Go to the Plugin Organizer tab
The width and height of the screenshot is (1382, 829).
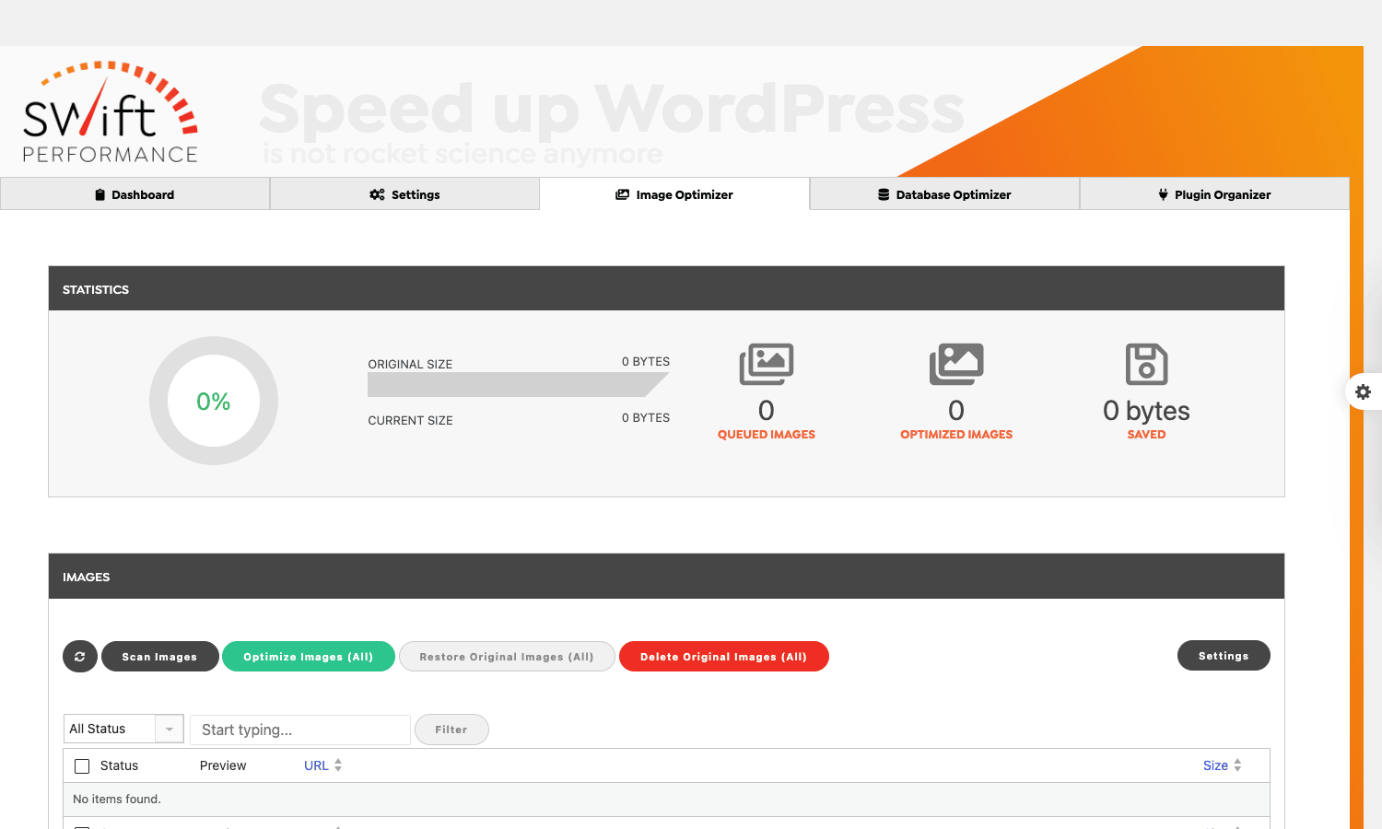tap(1214, 194)
